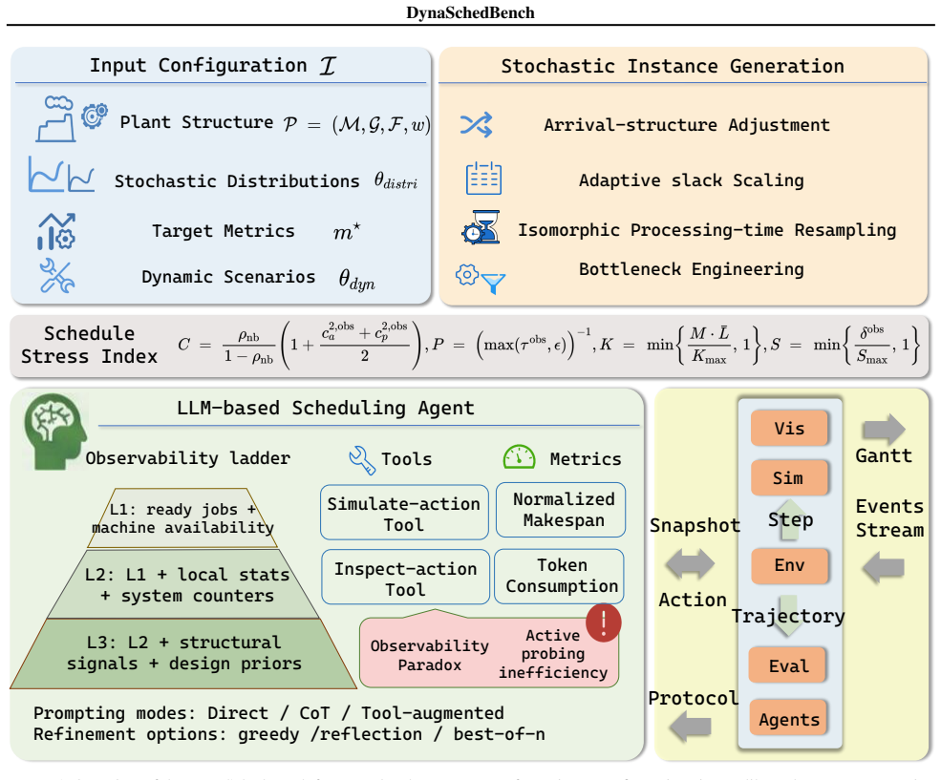Image resolution: width=941 pixels, height=780 pixels.
Task: Click the Bottleneck Engineering text
Action: pos(692,269)
